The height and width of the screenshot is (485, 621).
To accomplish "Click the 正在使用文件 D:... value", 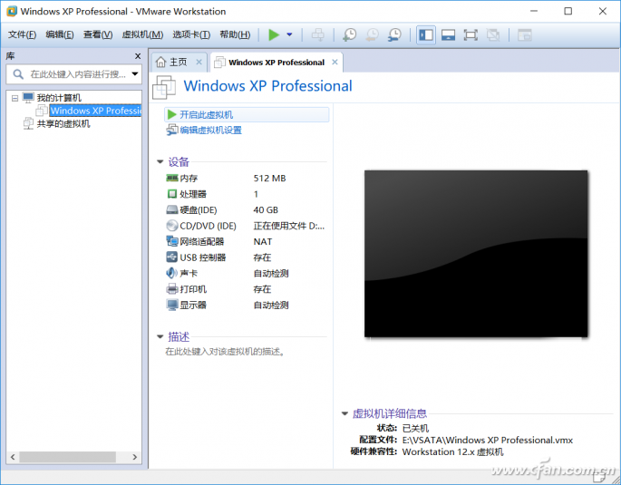I will click(x=288, y=226).
